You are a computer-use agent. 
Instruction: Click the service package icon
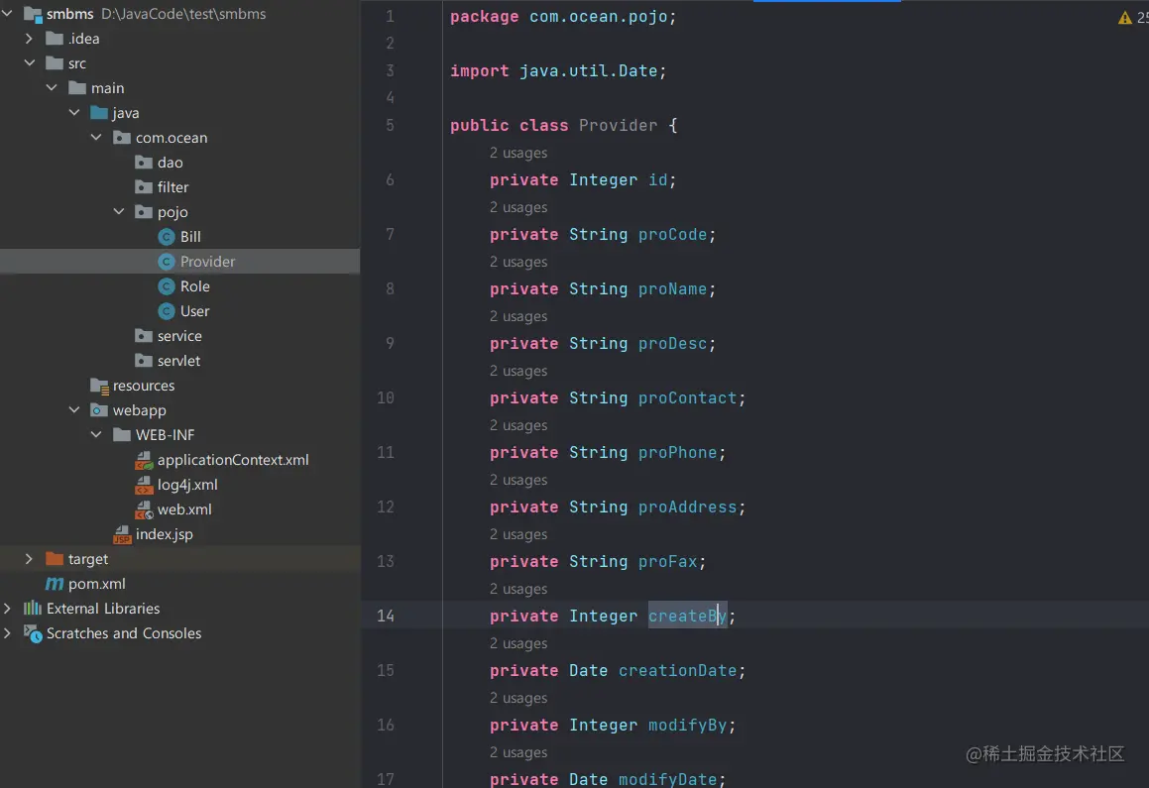pos(144,336)
